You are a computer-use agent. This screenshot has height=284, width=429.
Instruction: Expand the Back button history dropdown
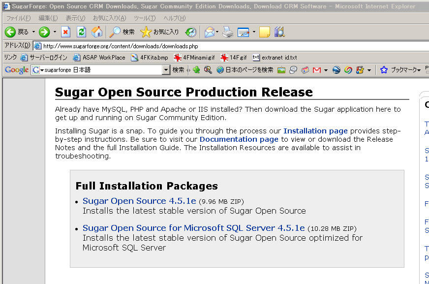click(33, 32)
